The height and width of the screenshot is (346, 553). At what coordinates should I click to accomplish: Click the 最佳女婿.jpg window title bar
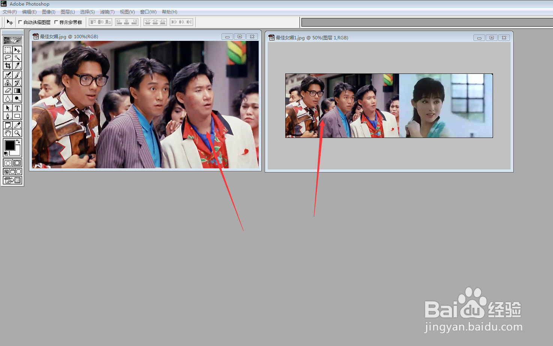point(145,36)
